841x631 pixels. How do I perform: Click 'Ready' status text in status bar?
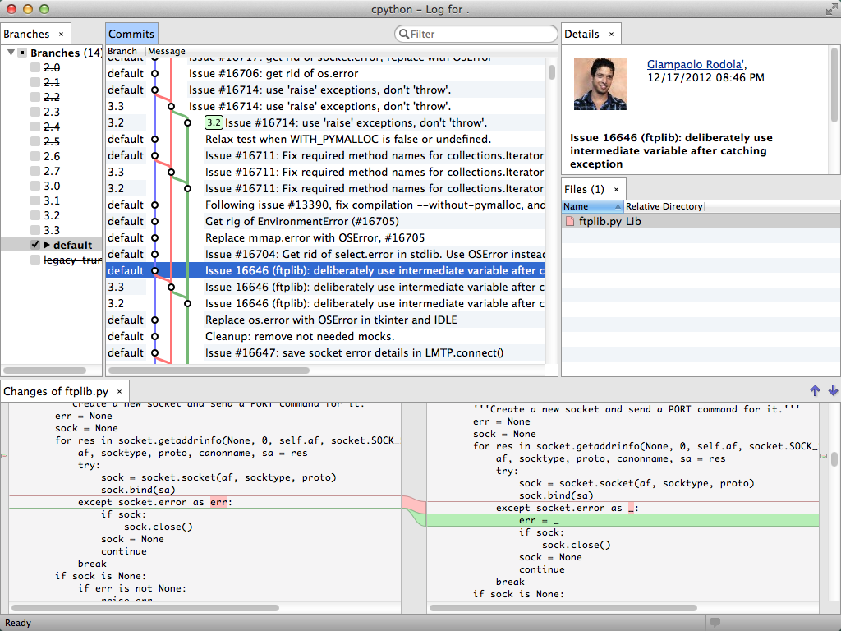pyautogui.click(x=18, y=623)
